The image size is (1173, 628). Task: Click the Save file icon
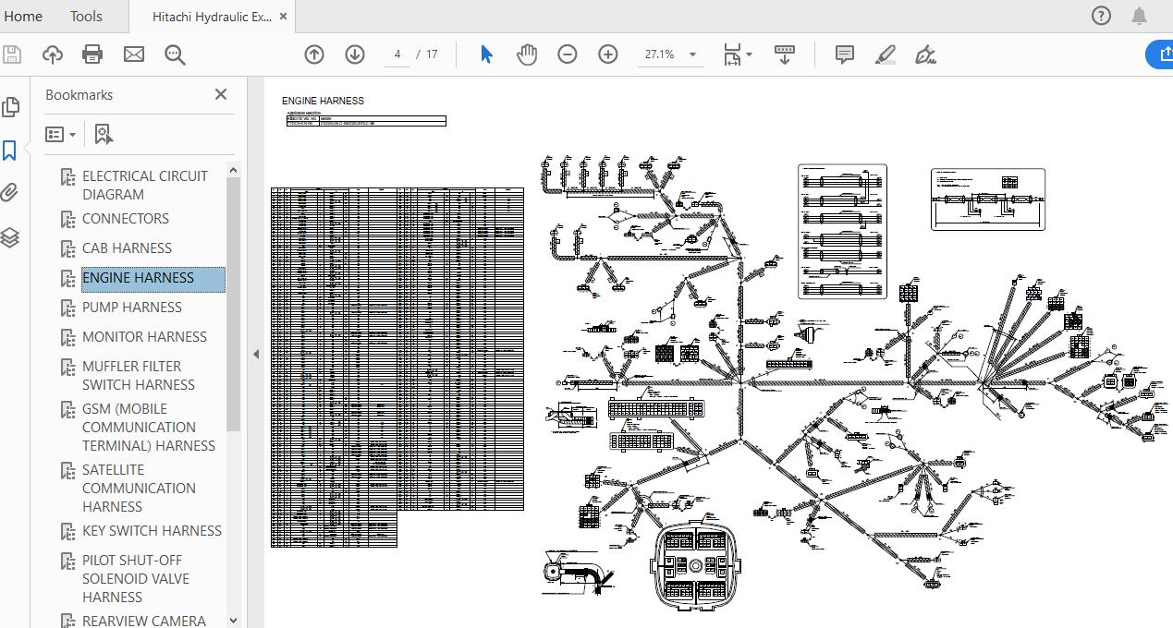(x=12, y=54)
